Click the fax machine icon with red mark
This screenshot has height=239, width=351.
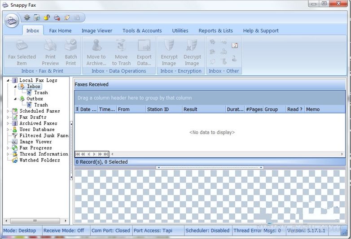[57, 17]
